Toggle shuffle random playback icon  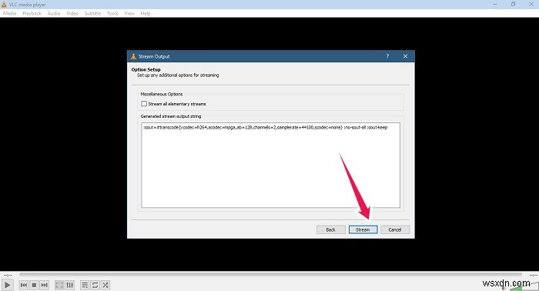pos(105,285)
